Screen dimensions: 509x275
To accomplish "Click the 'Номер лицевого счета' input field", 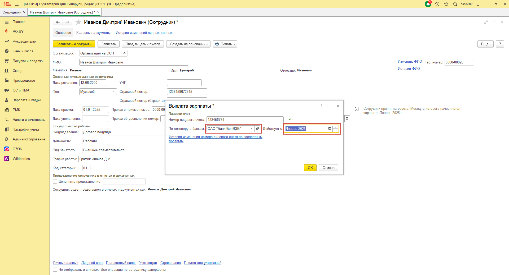I will point(245,120).
